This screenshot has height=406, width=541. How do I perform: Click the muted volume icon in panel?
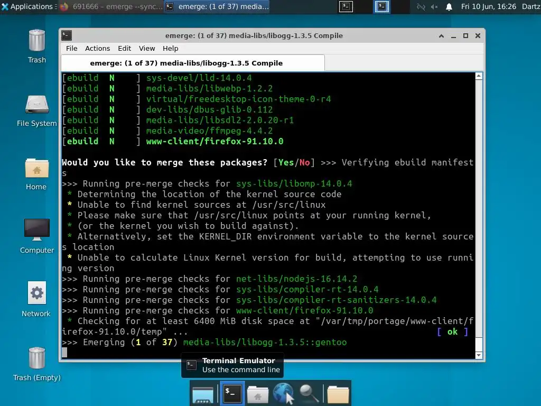tap(434, 6)
